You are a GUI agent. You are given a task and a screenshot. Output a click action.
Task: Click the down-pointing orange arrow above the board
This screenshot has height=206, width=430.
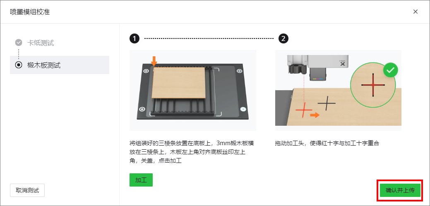[154, 61]
